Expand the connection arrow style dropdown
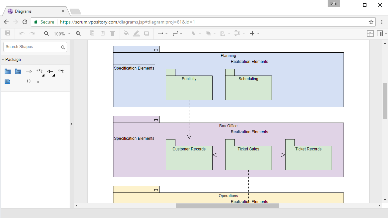Image resolution: width=388 pixels, height=218 pixels. point(166,33)
